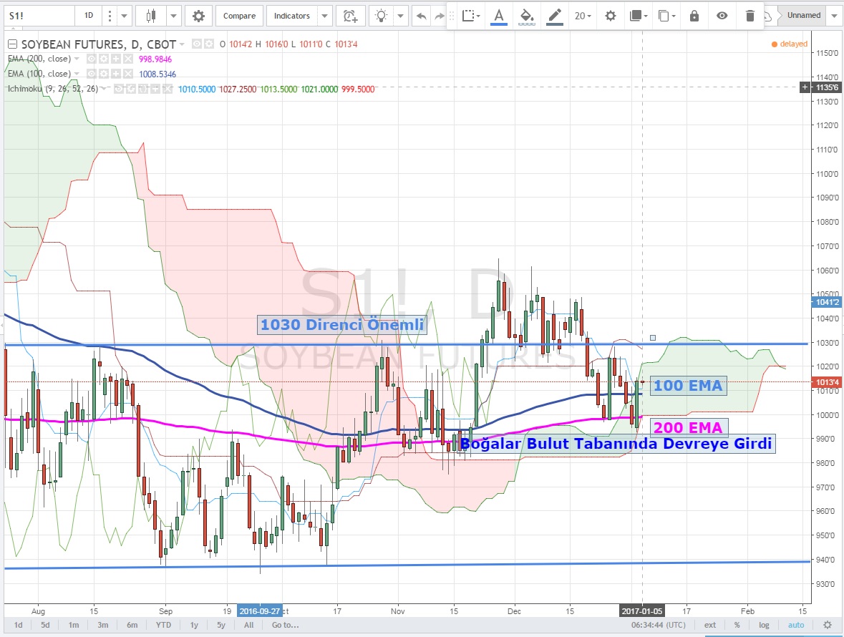This screenshot has width=844, height=637.
Task: Select the 6m time range
Action: (132, 625)
